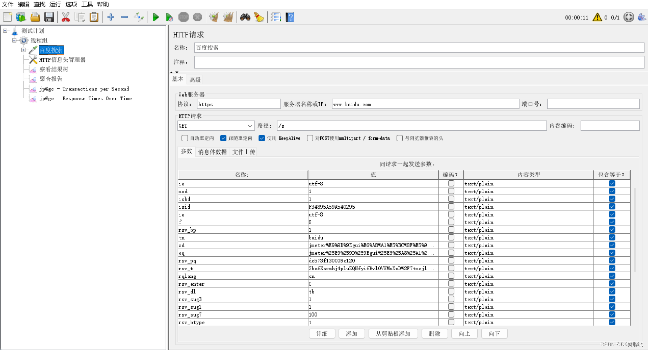The width and height of the screenshot is (648, 350).
Task: Click the feather icon at top right
Action: pyautogui.click(x=642, y=17)
